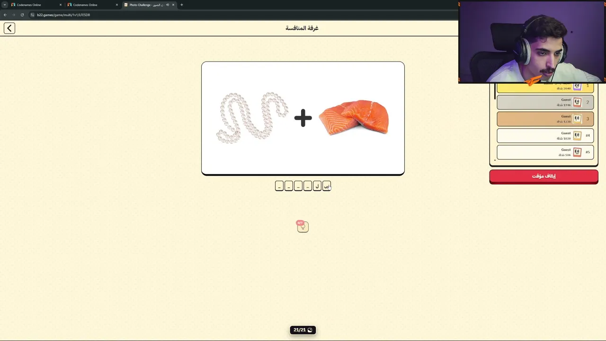Mute audio on Photo Challenge tab

point(167,5)
